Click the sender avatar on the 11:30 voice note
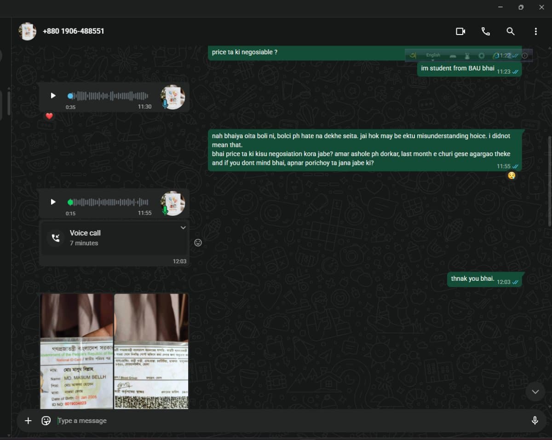The width and height of the screenshot is (552, 440). (x=173, y=97)
